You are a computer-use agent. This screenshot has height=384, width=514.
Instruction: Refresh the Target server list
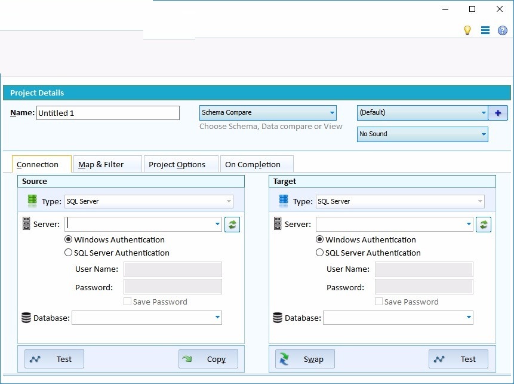point(484,224)
